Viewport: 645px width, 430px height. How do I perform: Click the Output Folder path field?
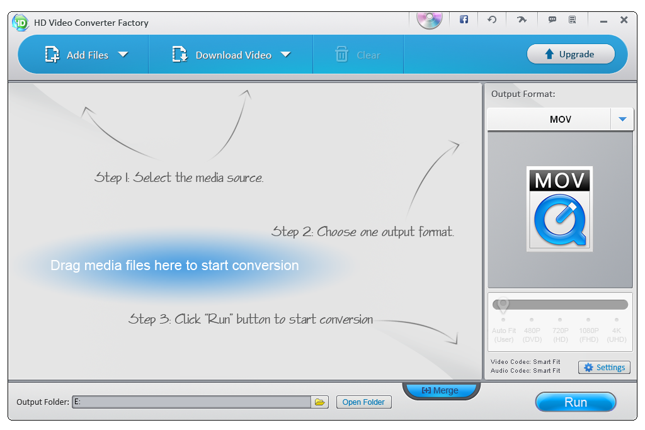[x=191, y=402]
